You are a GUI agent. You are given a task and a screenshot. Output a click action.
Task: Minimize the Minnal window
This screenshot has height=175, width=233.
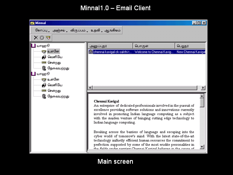[x=194, y=23]
